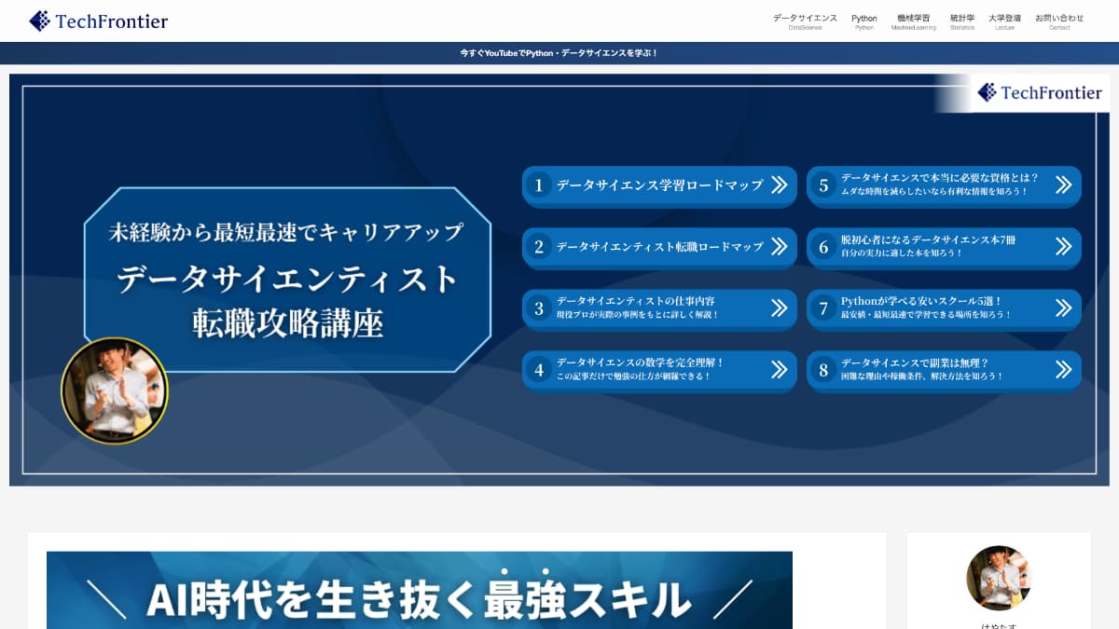
Task: Open the YouTube learning banner link
Action: [559, 53]
